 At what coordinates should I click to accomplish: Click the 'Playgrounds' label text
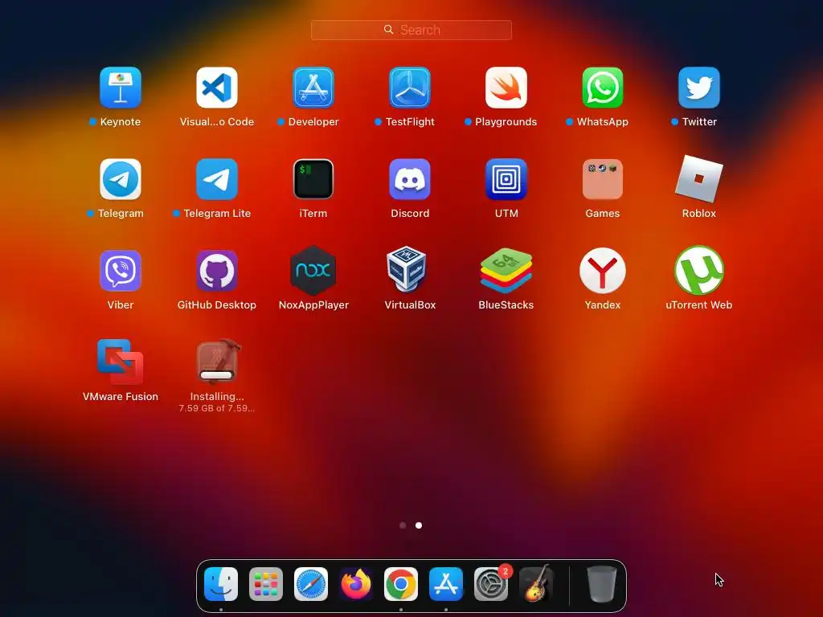tap(506, 122)
